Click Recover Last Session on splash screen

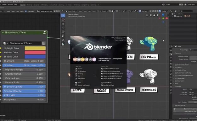click(82, 85)
